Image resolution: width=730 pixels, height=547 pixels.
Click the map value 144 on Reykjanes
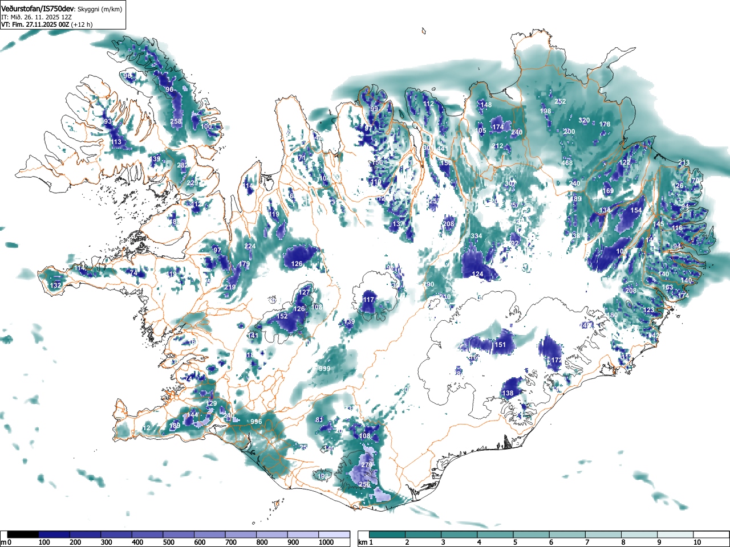193,415
